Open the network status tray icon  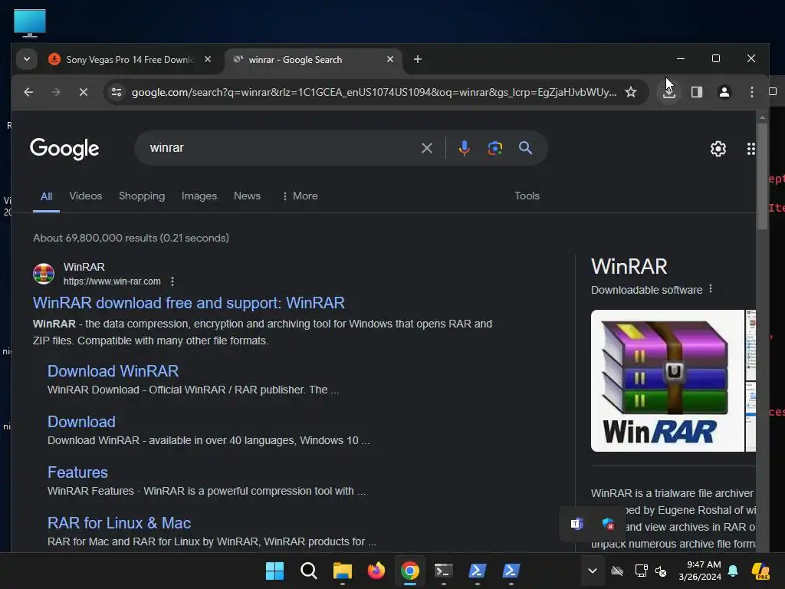click(x=641, y=571)
